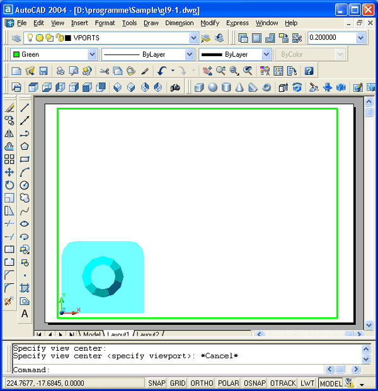Click the Mirror modify tool

click(9, 133)
